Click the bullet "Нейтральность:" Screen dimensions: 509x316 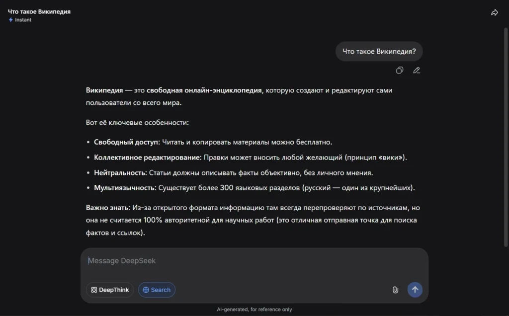[x=120, y=172]
